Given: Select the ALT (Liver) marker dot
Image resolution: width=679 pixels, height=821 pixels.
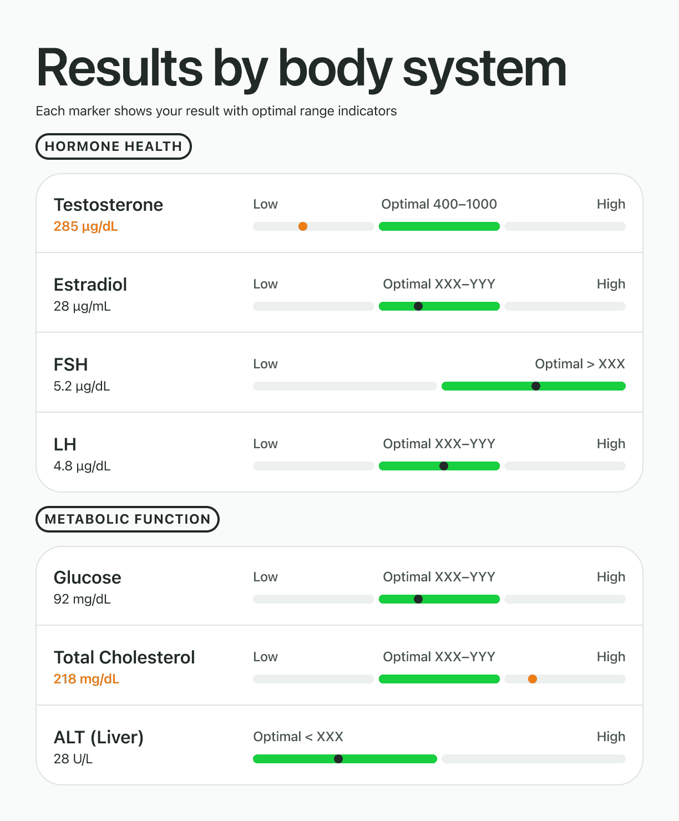Looking at the screenshot, I should 339,758.
